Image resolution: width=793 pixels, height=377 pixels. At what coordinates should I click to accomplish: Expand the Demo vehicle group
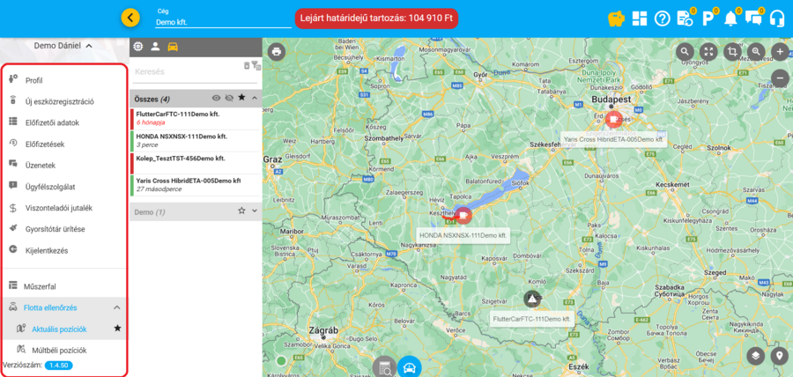coord(255,211)
